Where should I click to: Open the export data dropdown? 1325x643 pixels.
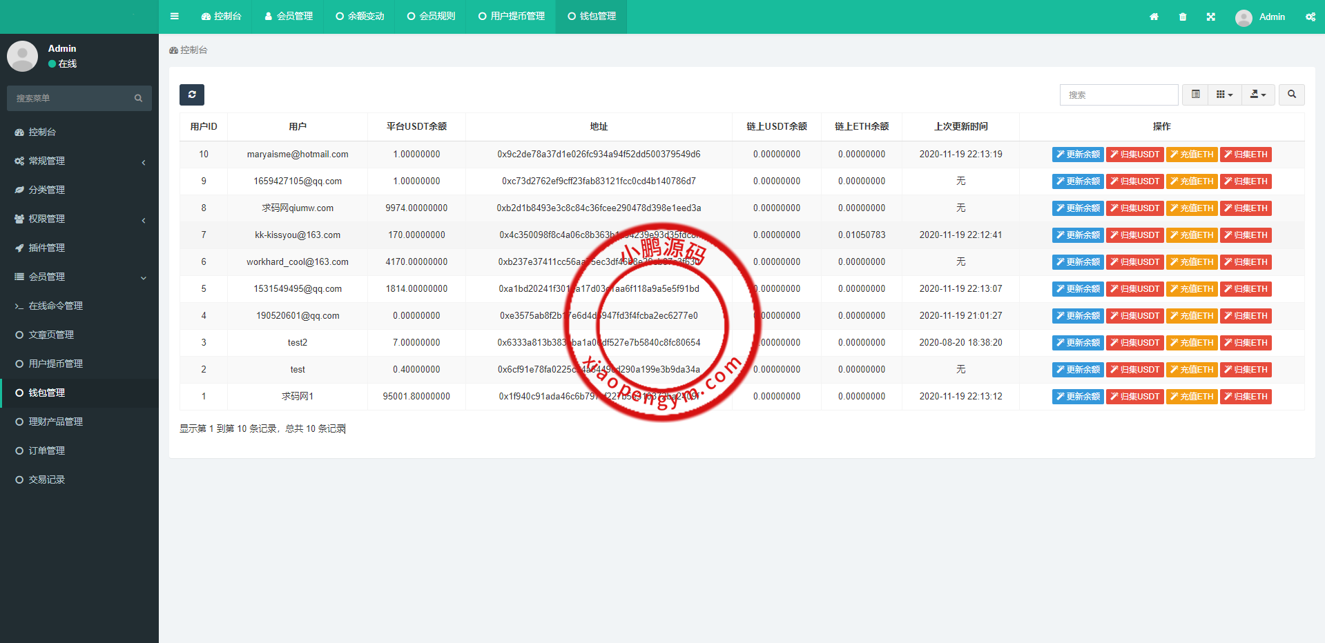point(1258,95)
